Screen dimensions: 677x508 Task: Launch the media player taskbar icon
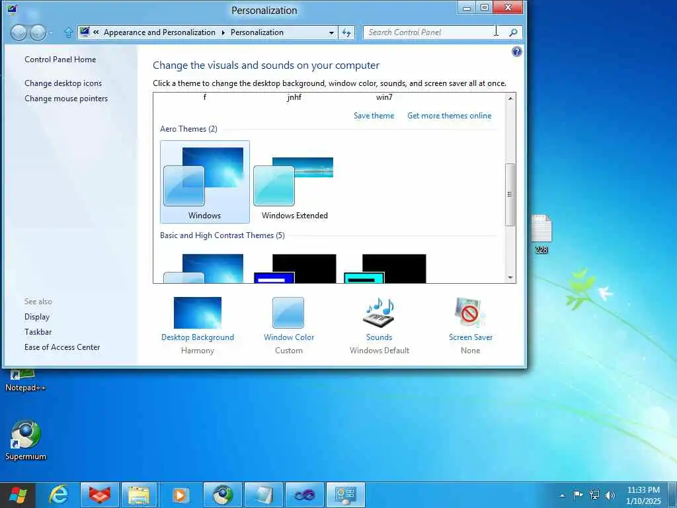(x=180, y=495)
